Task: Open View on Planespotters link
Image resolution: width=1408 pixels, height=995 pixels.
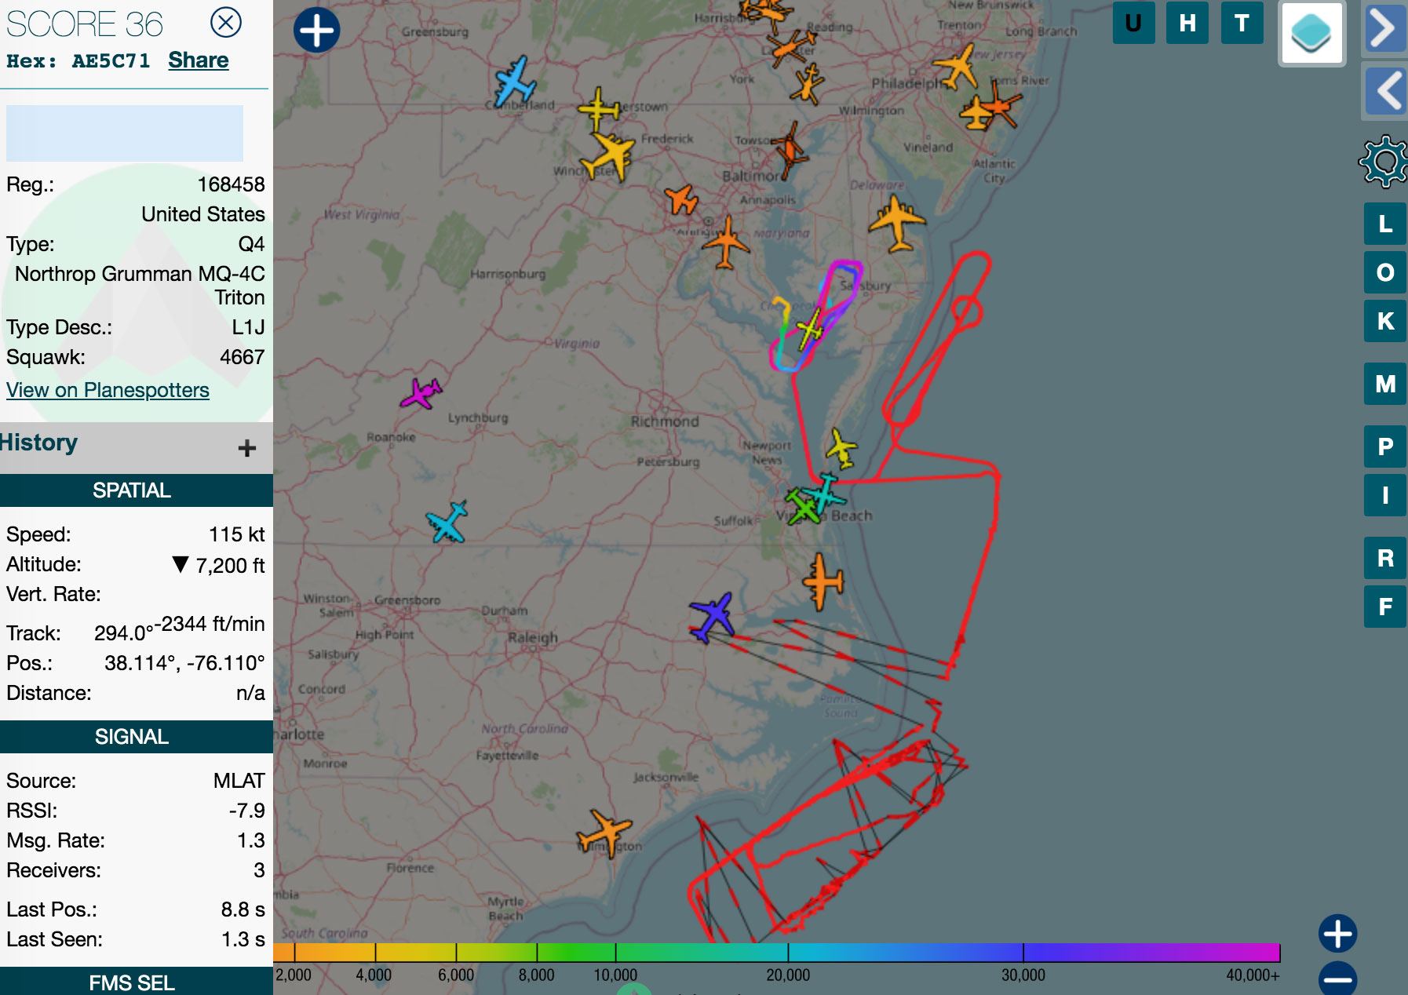Action: (x=108, y=390)
